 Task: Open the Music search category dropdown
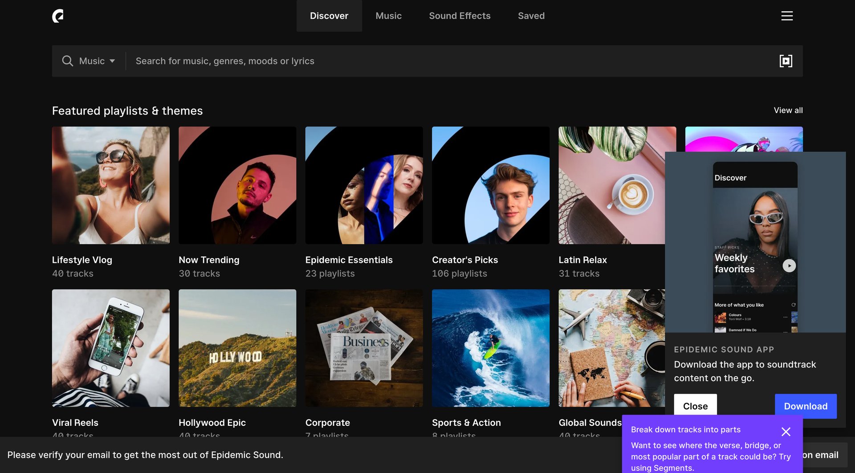click(x=96, y=61)
